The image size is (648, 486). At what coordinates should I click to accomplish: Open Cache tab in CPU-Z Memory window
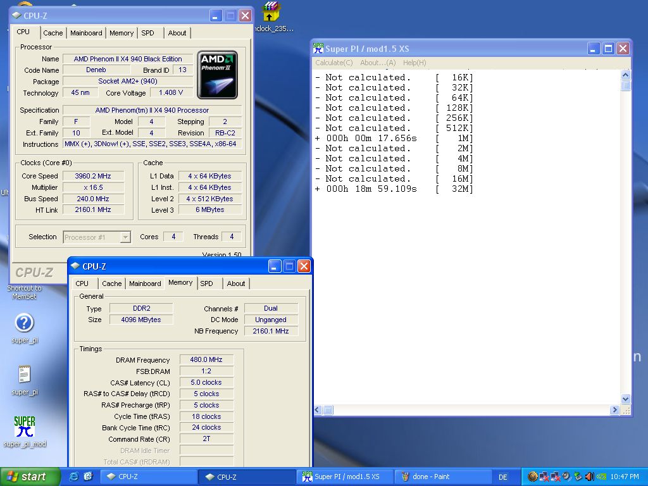[111, 283]
